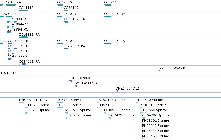Click the gene arrow beneath CG32115

click(x=108, y=5)
